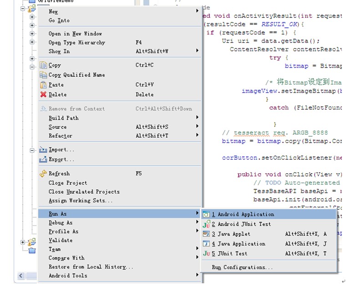Click the 'try {' code line
The image size is (346, 286).
279,58
